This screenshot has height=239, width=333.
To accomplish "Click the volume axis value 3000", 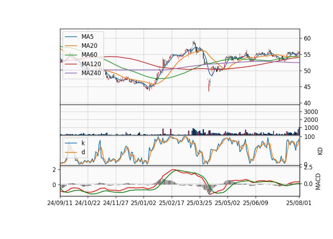I will [311, 112].
